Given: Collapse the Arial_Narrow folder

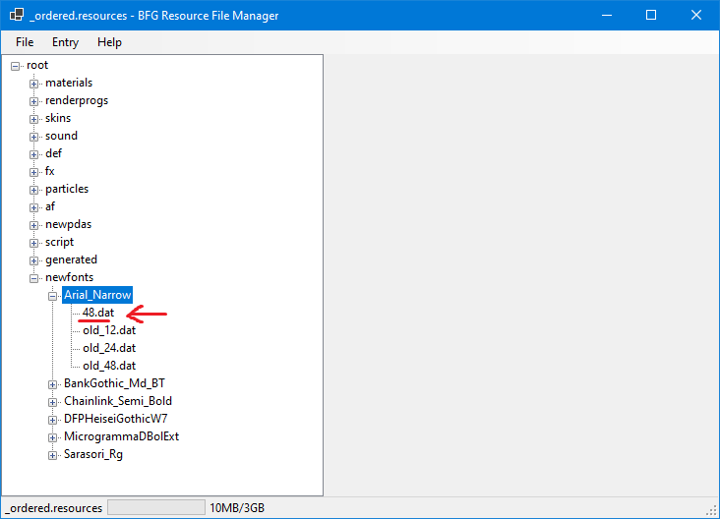Looking at the screenshot, I should point(53,296).
